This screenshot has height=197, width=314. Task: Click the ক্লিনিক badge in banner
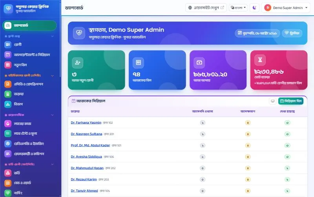point(292,33)
